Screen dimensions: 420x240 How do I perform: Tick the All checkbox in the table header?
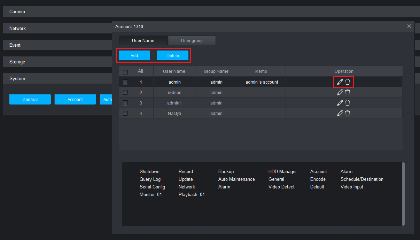tap(125, 72)
